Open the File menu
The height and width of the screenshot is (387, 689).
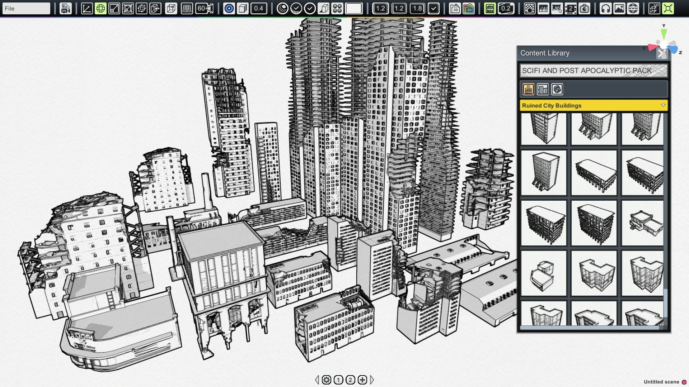(x=26, y=8)
